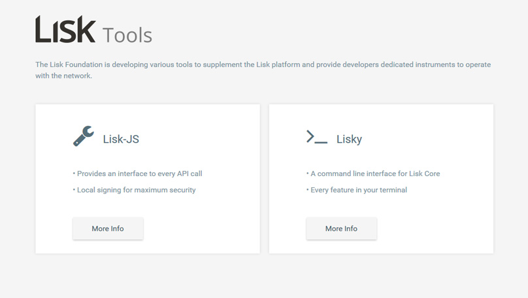The image size is (528, 298).
Task: Click 'Every feature in your terminal'
Action: coord(359,190)
